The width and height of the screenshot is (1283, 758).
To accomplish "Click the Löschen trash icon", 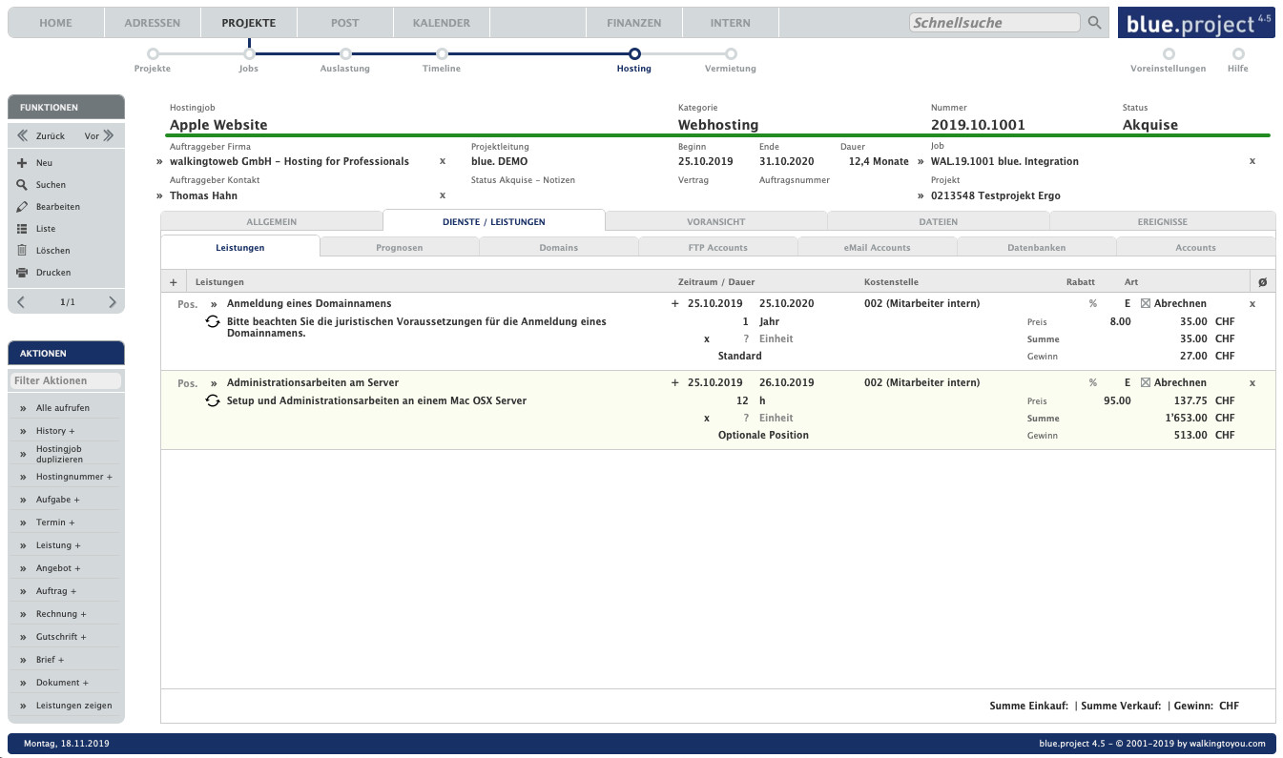I will click(x=22, y=251).
